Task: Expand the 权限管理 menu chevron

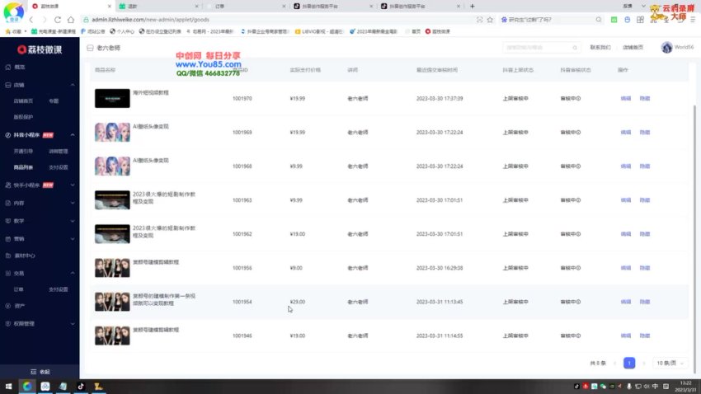Action: click(73, 323)
